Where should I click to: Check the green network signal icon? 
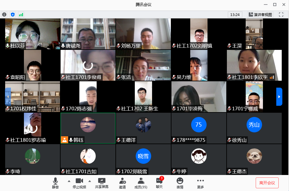tap(21, 14)
